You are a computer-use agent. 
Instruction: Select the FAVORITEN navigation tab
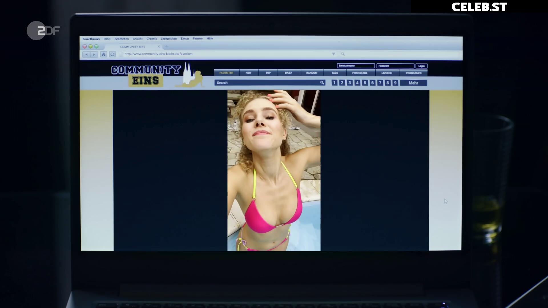coord(226,73)
